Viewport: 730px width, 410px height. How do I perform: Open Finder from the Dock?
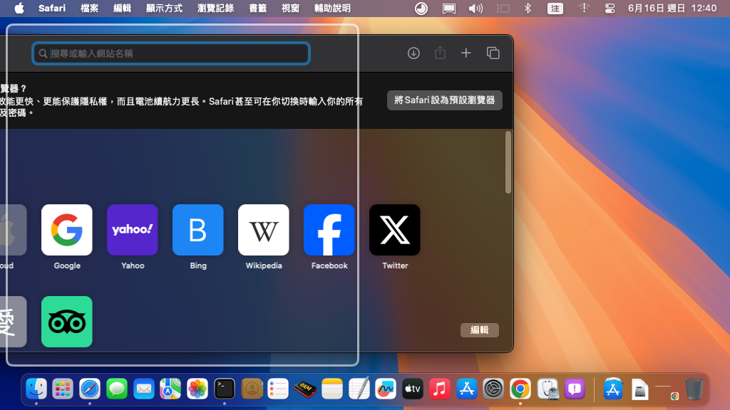36,389
